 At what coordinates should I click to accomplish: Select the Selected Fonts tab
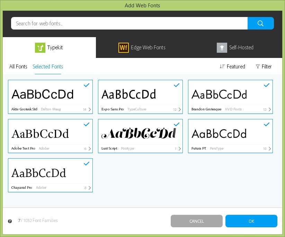click(48, 67)
